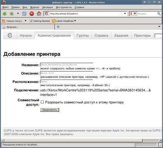Open the history dropdown next to Forward
This screenshot has width=163, height=148.
click(18, 13)
